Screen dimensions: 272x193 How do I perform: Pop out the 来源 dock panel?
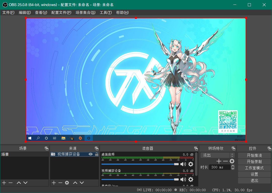[x=97, y=149]
